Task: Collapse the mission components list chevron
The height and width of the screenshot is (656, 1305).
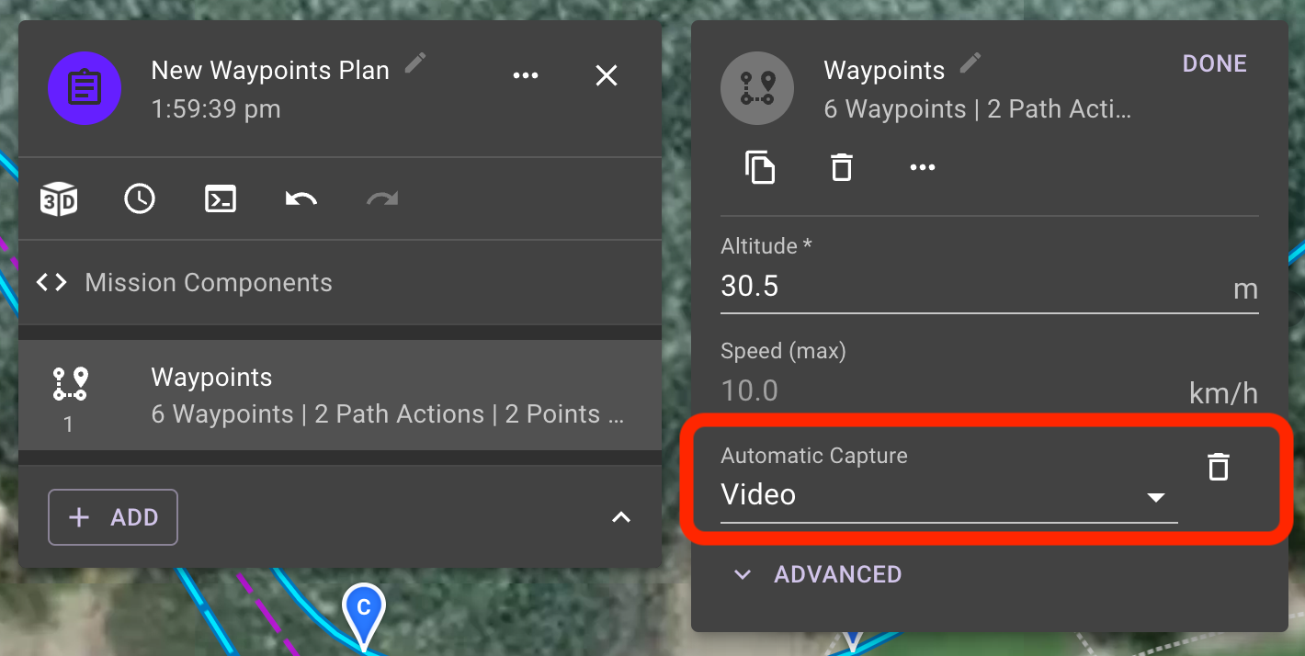Action: [x=621, y=517]
